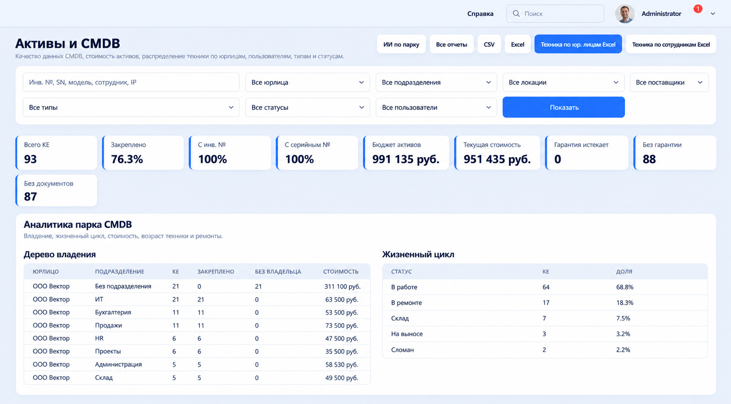Open the Все юрлица dropdown

pos(307,82)
